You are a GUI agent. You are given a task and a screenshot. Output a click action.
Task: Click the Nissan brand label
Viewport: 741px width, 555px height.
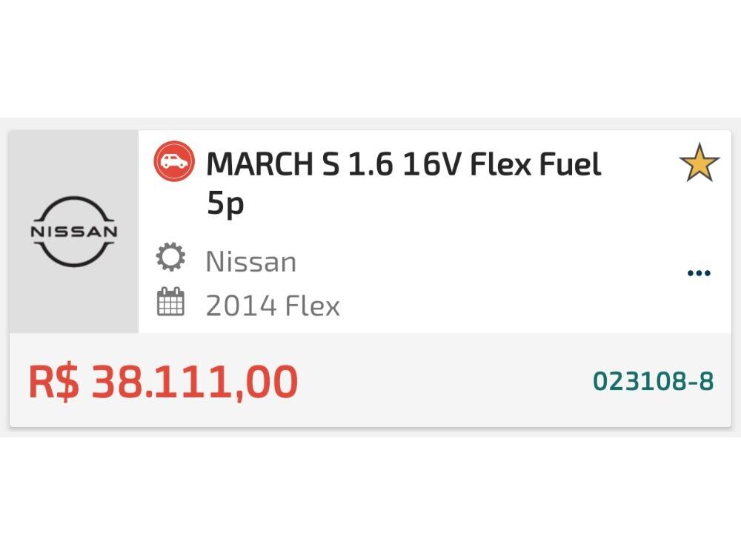(x=250, y=262)
